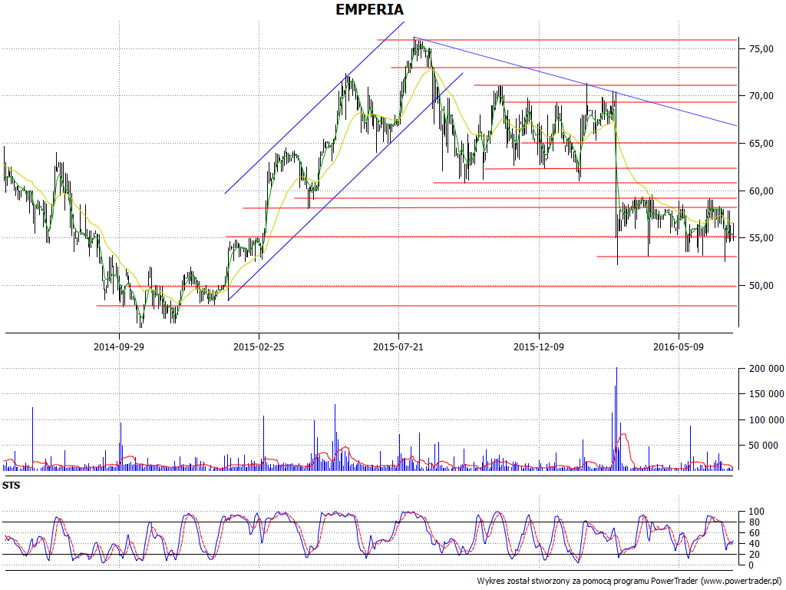Click the 40 level on STS axis
This screenshot has height=590, width=786.
pos(754,544)
